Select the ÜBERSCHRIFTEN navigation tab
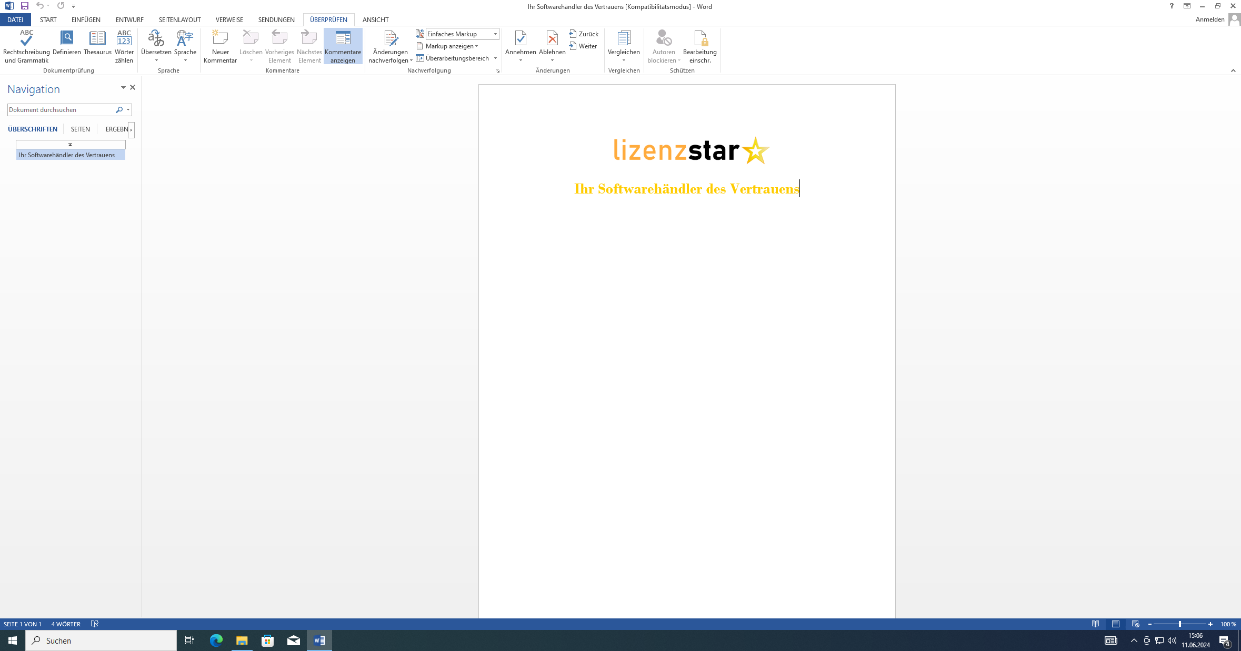The height and width of the screenshot is (651, 1241). point(33,129)
